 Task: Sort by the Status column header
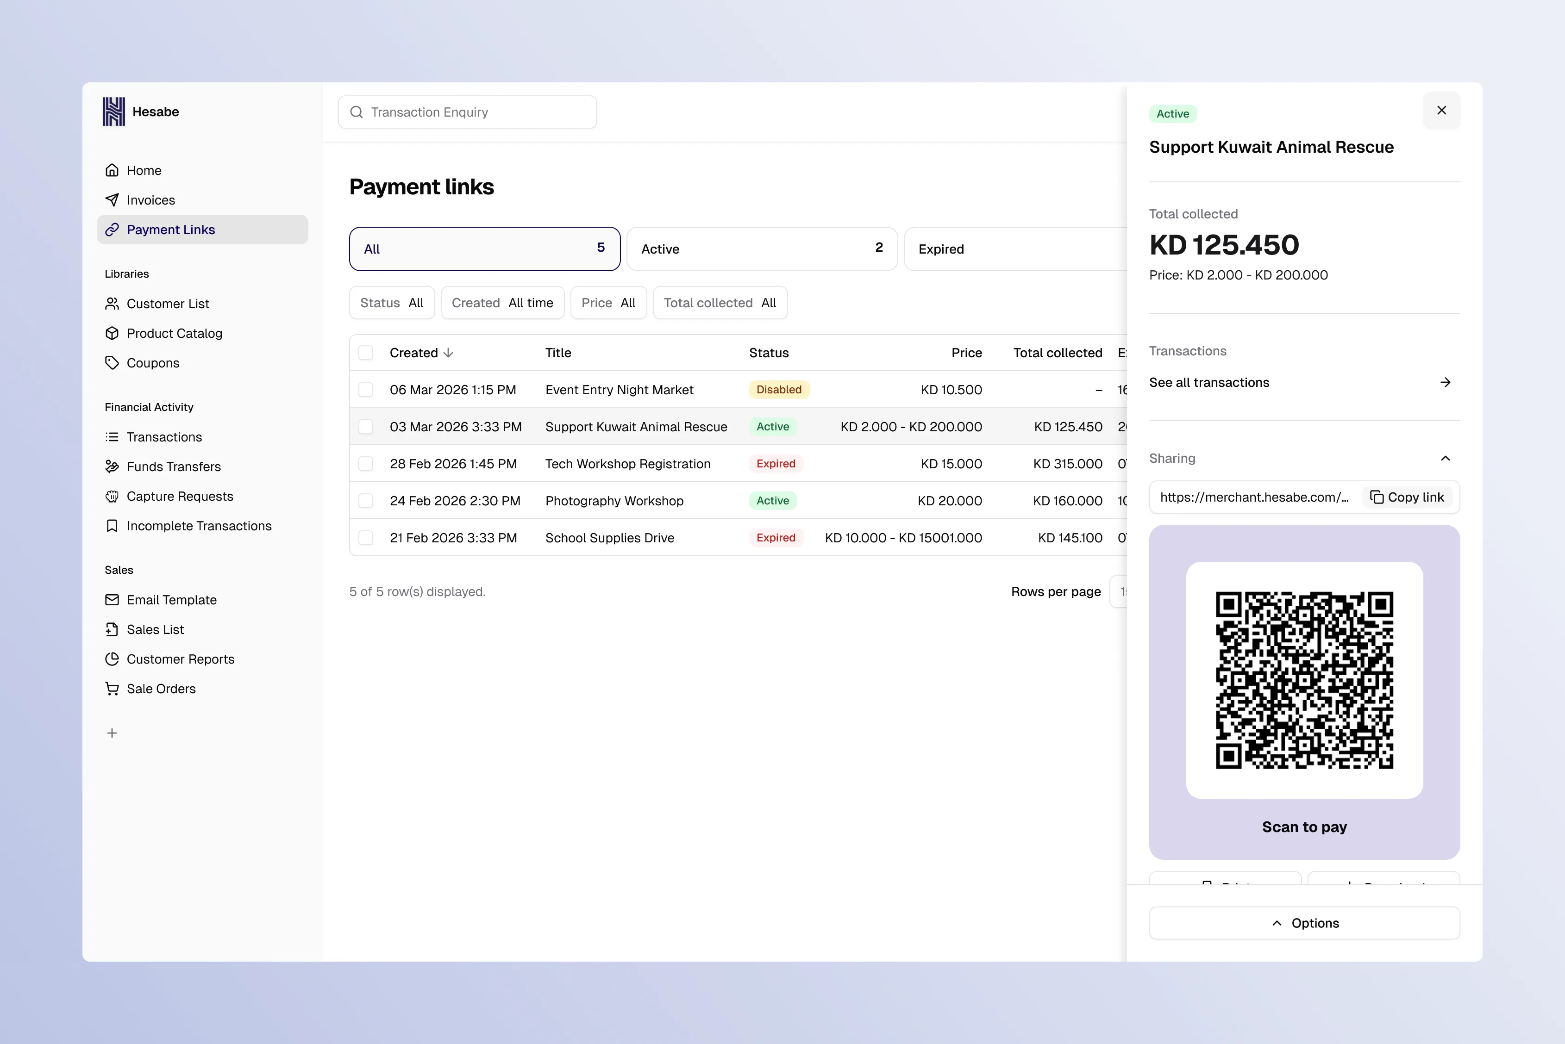[768, 353]
